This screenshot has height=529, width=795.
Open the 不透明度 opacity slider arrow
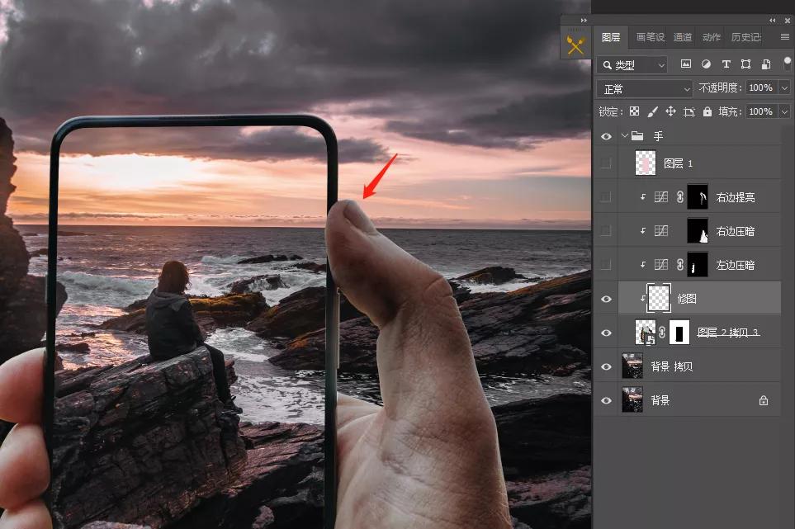click(785, 87)
